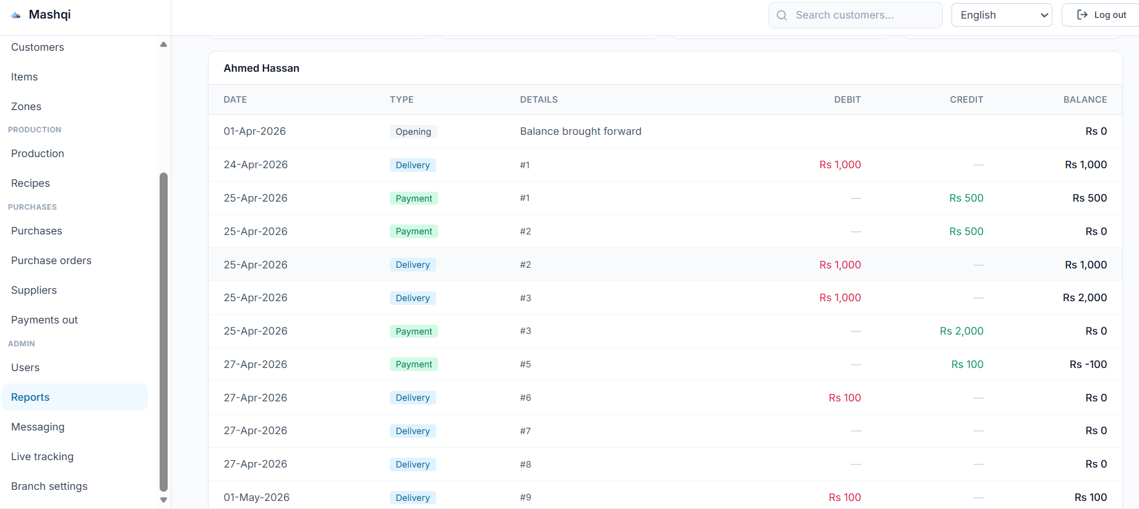This screenshot has width=1139, height=509.
Task: Click Delivery badge for detail #2
Action: tap(413, 265)
